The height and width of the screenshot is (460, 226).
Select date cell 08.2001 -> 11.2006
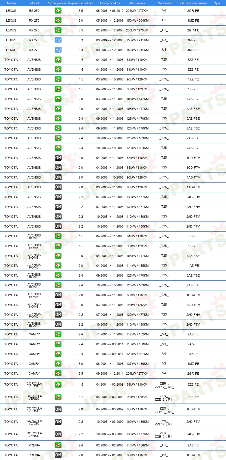[x=110, y=364]
